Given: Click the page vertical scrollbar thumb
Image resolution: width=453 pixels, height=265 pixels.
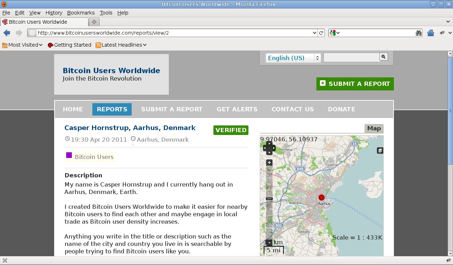Looking at the screenshot, I should [x=450, y=111].
